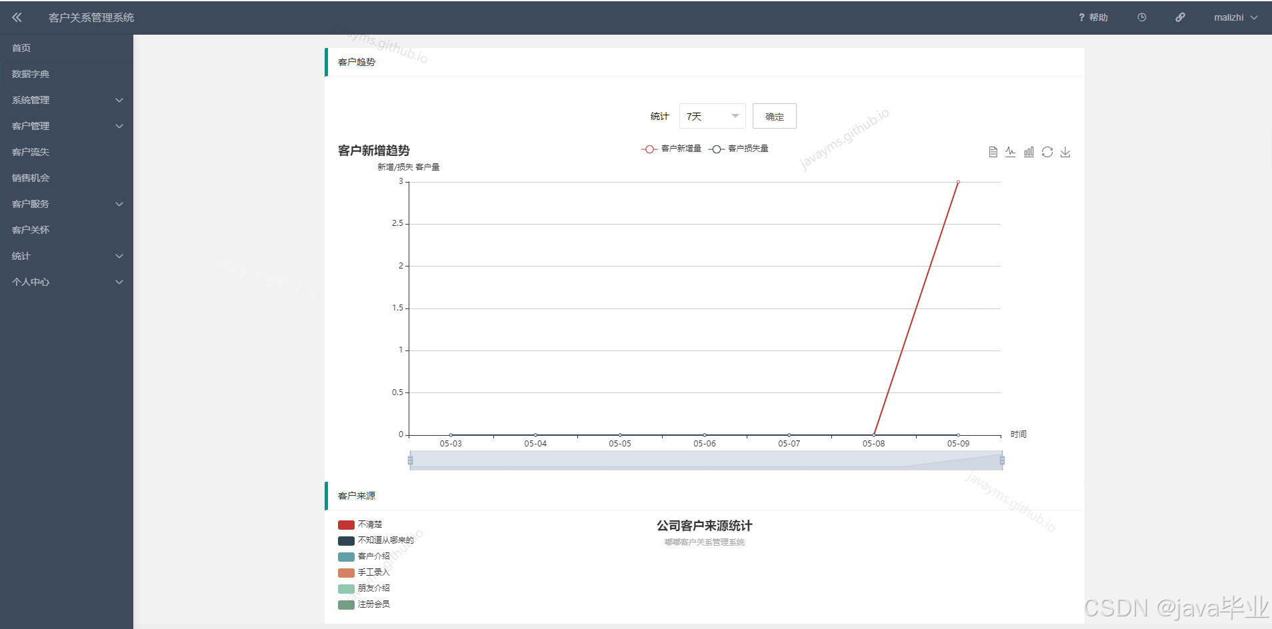Viewport: 1272px width, 629px height.
Task: Click the 不清楚 red legend swatch
Action: (346, 524)
